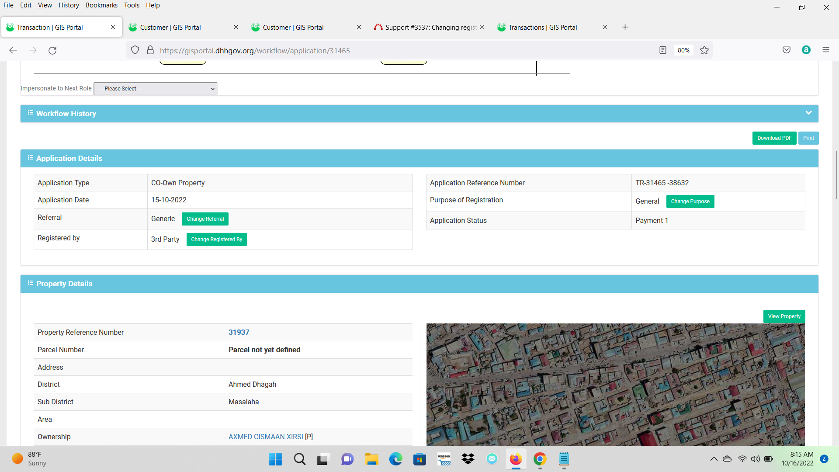Open the Bookmarks menu
This screenshot has width=839, height=472.
[101, 5]
